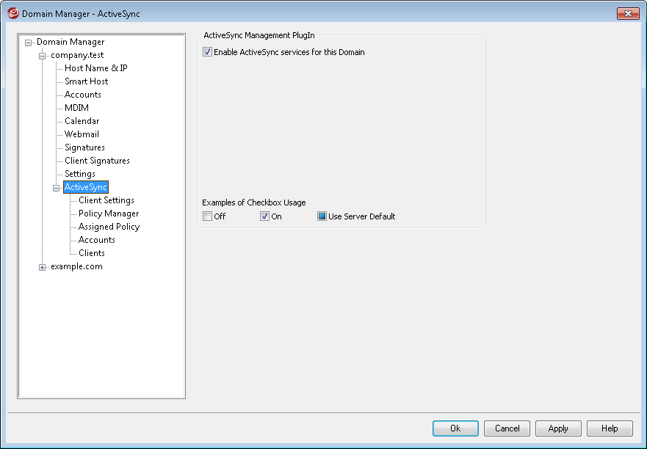Click the Help button

point(610,428)
